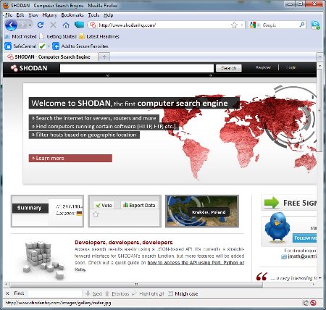Click the green checkmark SafeCentral status icon
The height and width of the screenshot is (310, 326).
(42, 46)
